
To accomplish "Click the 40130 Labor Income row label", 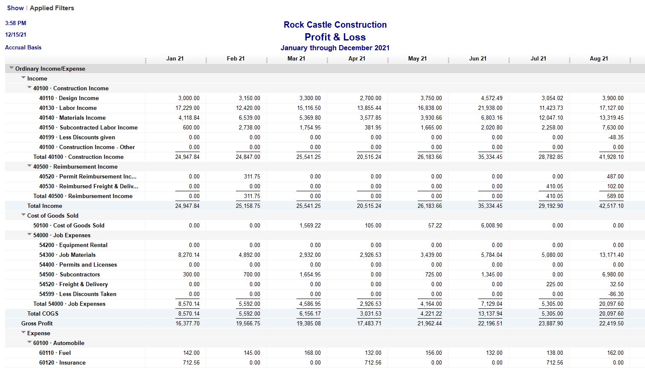I will [68, 108].
